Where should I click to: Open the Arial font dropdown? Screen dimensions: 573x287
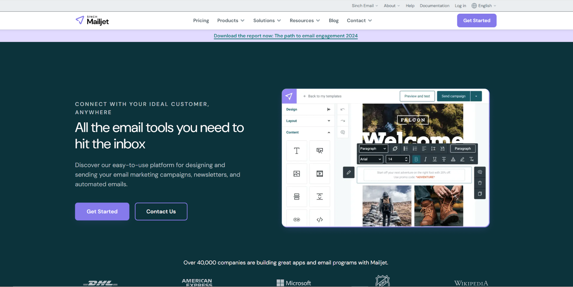click(371, 159)
